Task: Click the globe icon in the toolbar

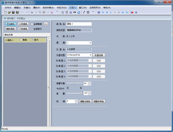Action: tap(79, 12)
